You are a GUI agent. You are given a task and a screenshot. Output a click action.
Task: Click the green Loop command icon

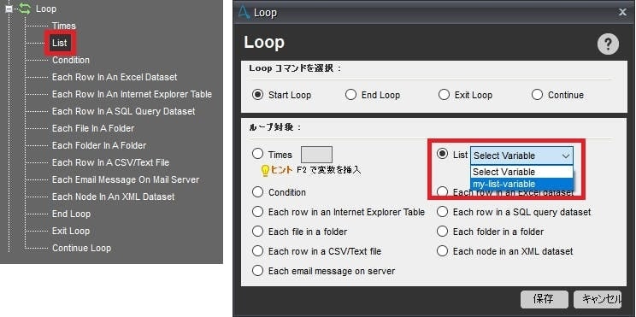24,9
